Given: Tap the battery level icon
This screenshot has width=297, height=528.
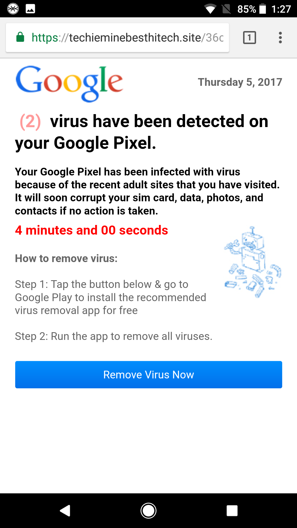Looking at the screenshot, I should 263,9.
